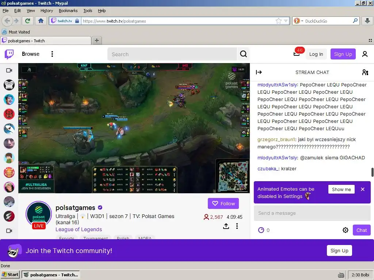
Task: Open the red Z logo avatar channel
Action: point(9,216)
